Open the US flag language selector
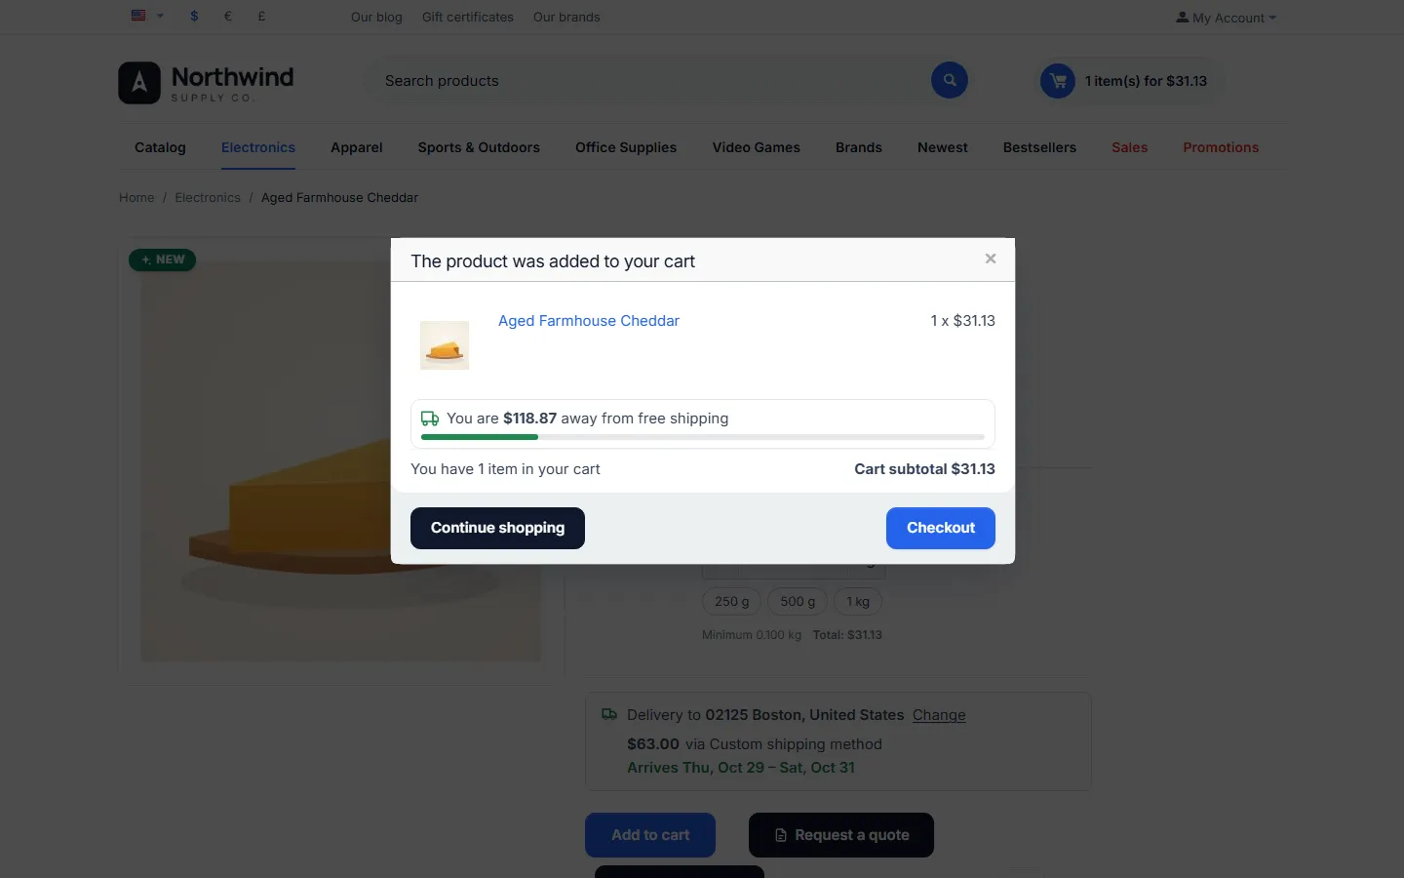The image size is (1404, 878). click(x=146, y=16)
